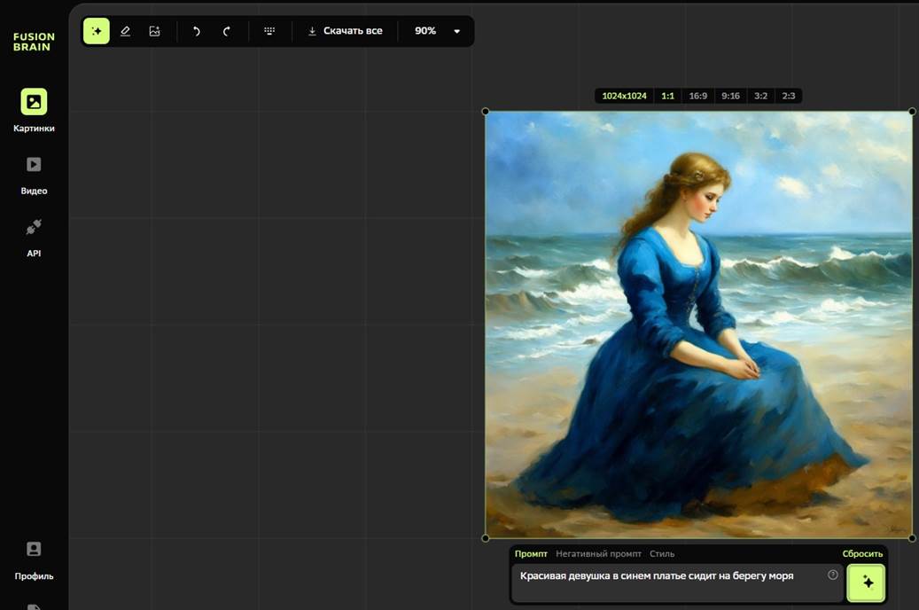The width and height of the screenshot is (919, 610).
Task: Switch to the Стиль tab
Action: pyautogui.click(x=662, y=554)
